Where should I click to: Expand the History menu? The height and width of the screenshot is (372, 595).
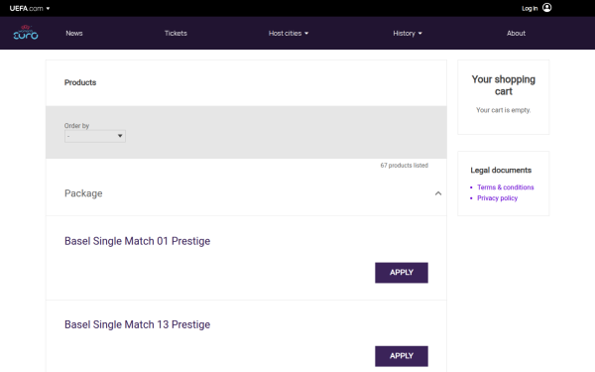408,34
